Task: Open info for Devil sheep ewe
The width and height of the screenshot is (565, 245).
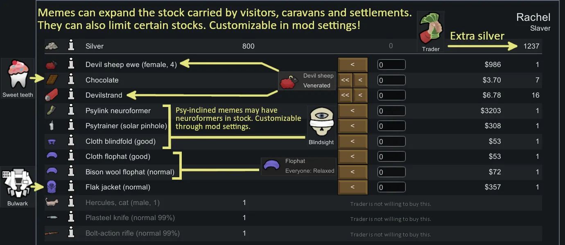Action: coord(71,65)
